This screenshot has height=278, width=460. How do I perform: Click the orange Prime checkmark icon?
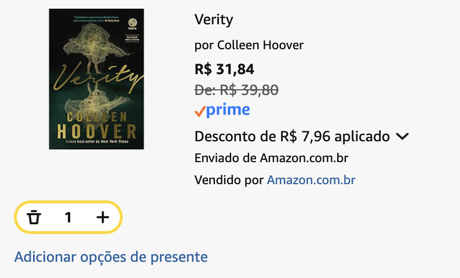tap(199, 111)
